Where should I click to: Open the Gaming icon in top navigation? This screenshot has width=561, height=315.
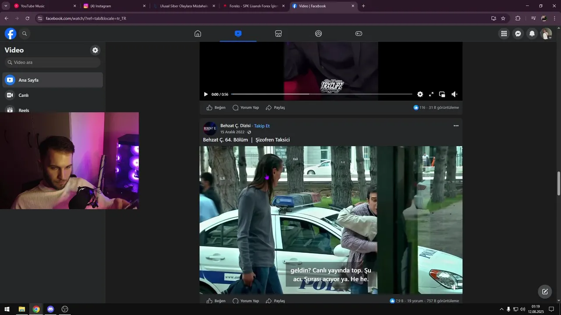[x=359, y=34]
